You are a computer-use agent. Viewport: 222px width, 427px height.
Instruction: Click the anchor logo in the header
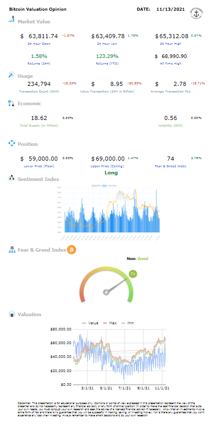tap(197, 13)
